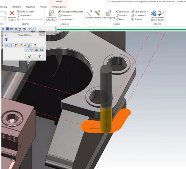The image size is (186, 169).
Task: Toggle quick verify shading icon
Action: click(29, 45)
